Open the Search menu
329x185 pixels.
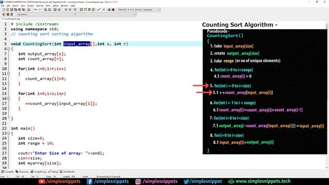coord(15,6)
